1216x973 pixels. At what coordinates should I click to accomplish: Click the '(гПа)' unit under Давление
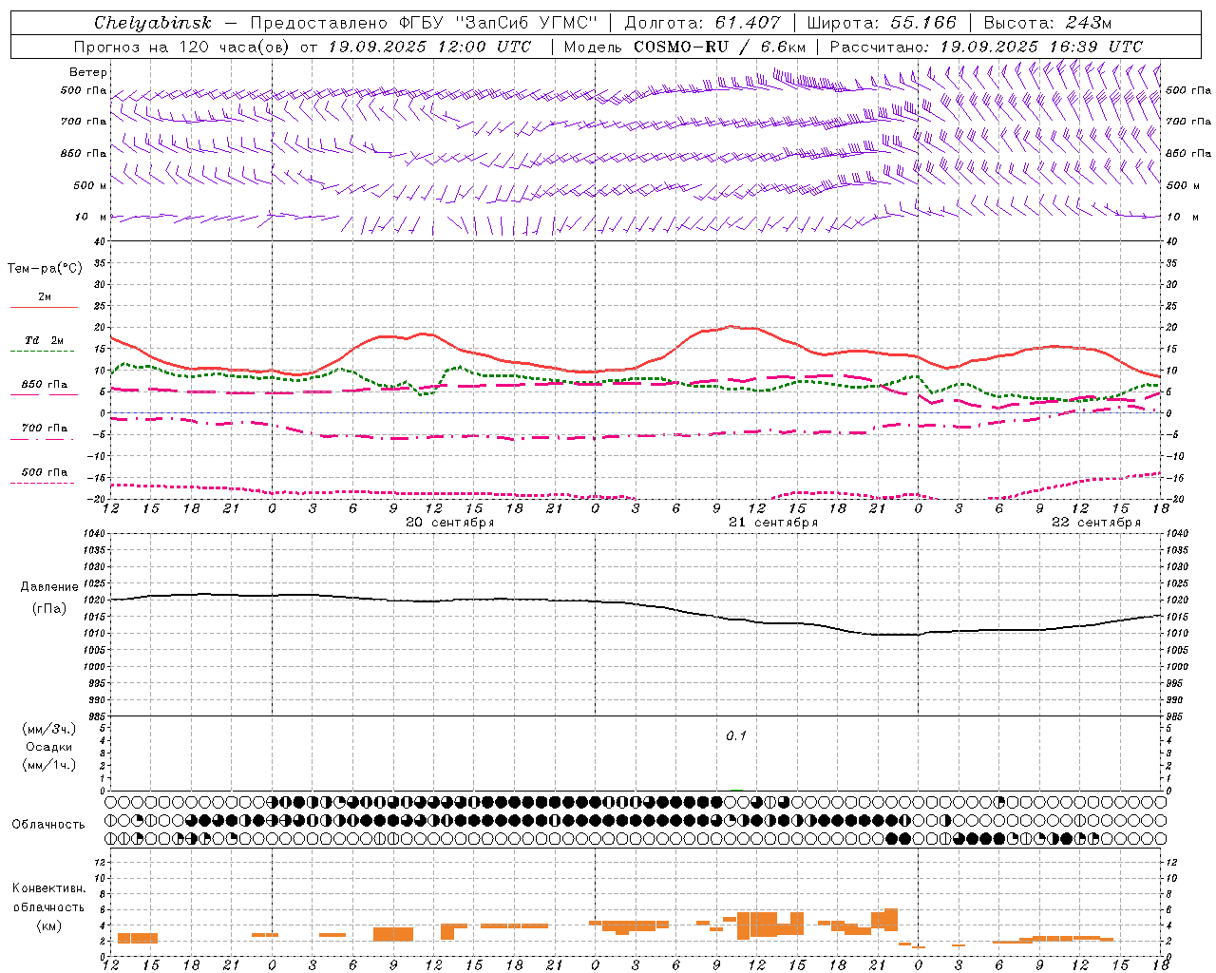(49, 608)
